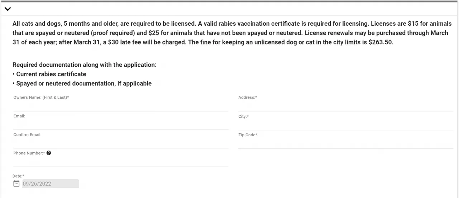The height and width of the screenshot is (198, 459).
Task: Click the "Spayed or neutered documentation" bullet text
Action: [84, 83]
